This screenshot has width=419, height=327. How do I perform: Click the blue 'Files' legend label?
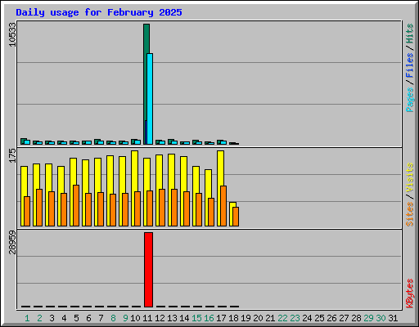coord(409,65)
